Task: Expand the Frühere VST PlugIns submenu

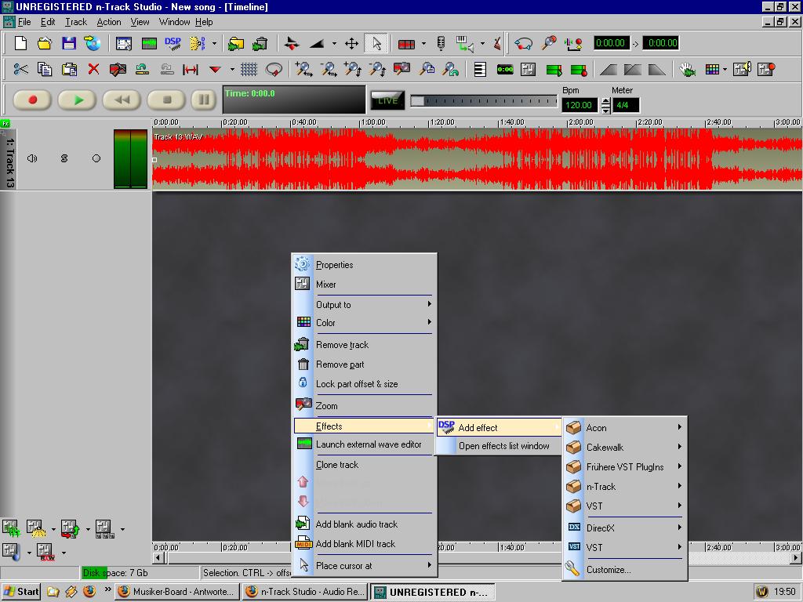Action: pos(624,466)
